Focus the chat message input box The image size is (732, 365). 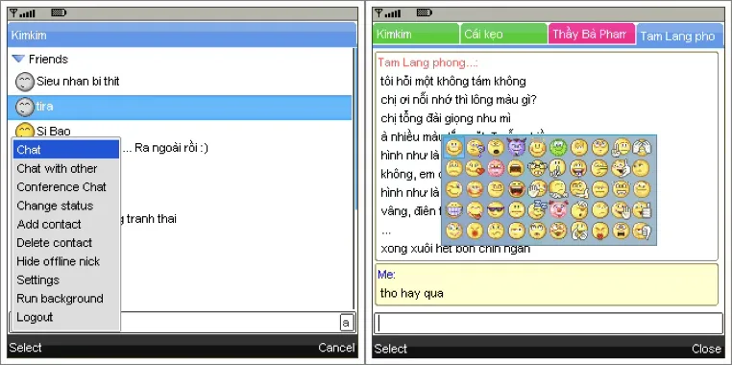click(549, 324)
